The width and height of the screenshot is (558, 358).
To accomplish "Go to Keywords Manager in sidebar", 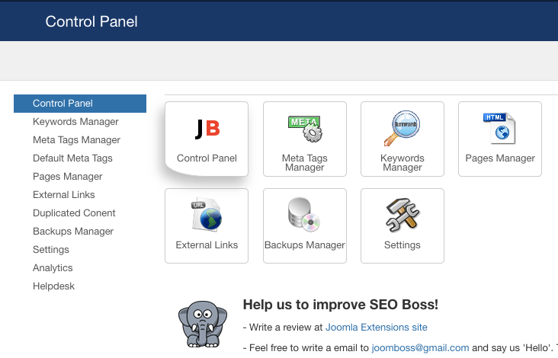I will point(75,122).
